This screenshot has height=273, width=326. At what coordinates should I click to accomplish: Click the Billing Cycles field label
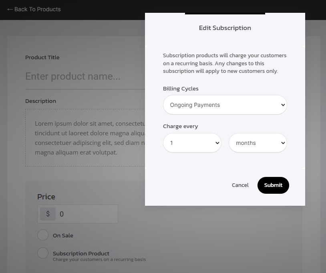tap(181, 88)
